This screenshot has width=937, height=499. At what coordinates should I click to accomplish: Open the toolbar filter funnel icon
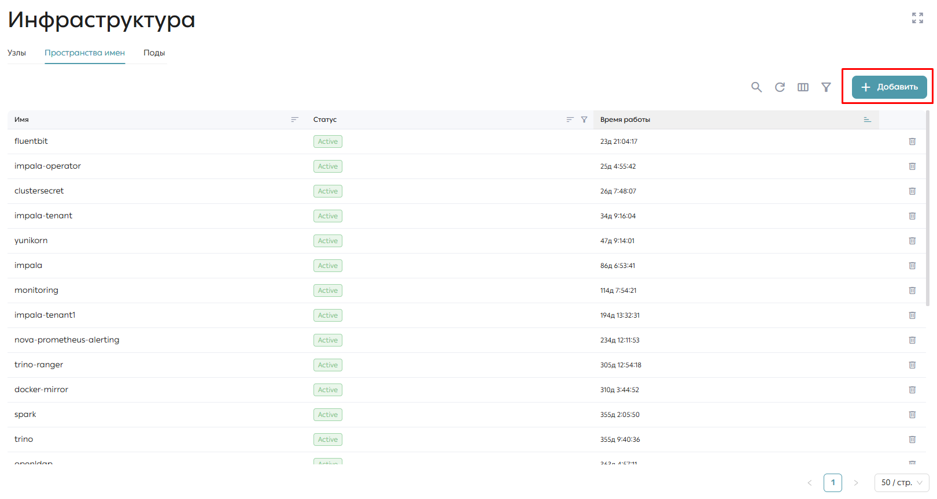click(826, 87)
